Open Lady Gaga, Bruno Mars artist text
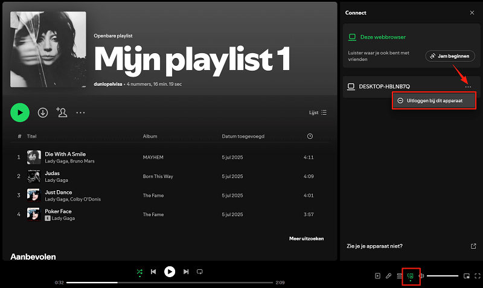The width and height of the screenshot is (483, 288). (69, 161)
